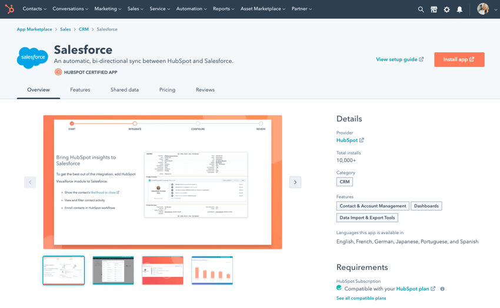Expand the Reports menu
Screen dimensions: 500x308
coord(224,9)
